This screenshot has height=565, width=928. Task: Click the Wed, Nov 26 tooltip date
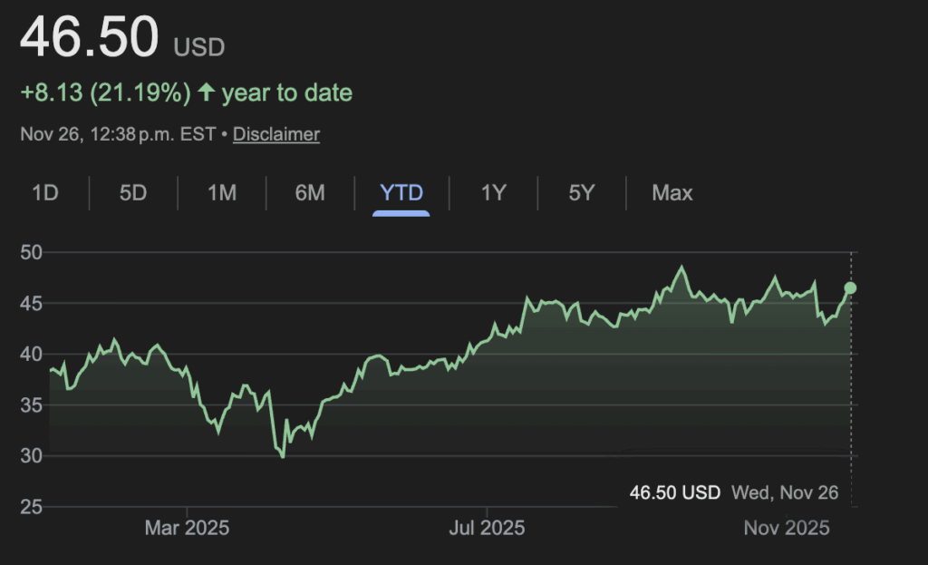(785, 492)
